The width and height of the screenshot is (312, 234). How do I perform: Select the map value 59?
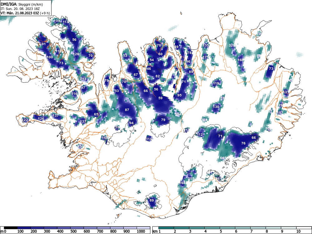click(x=160, y=98)
